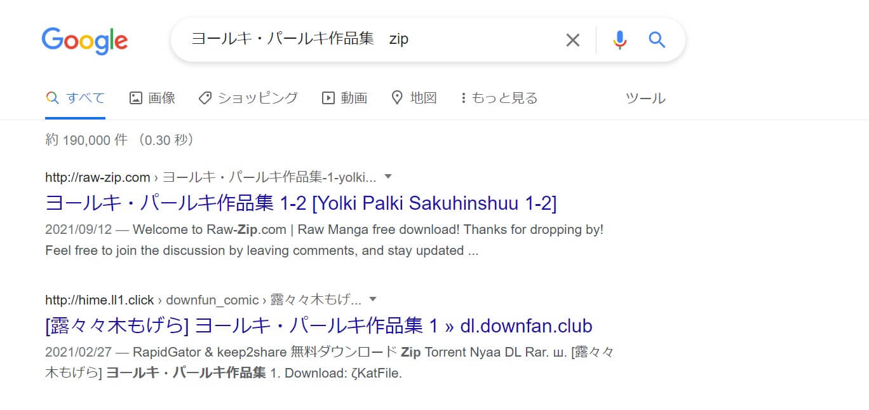Image resolution: width=869 pixels, height=410 pixels.
Task: Open the dl.downfan.club result title
Action: coord(319,326)
